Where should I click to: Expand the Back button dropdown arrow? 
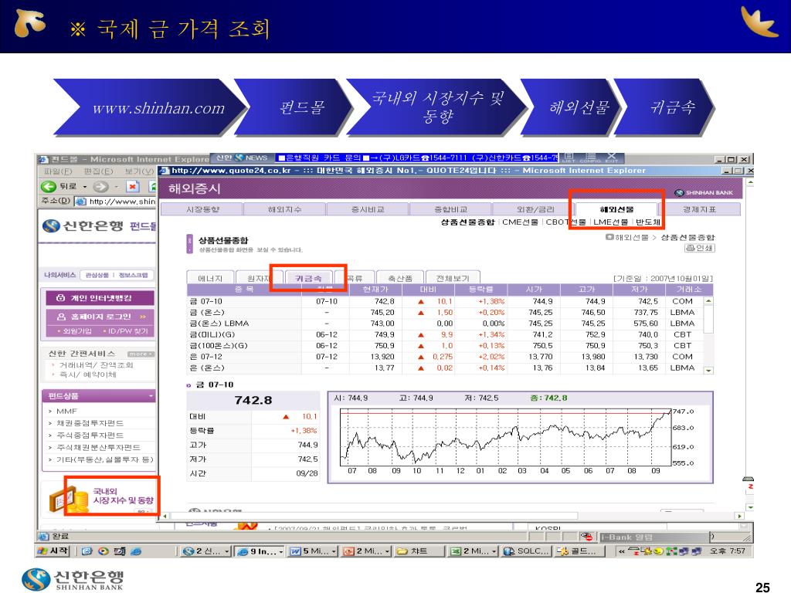click(x=83, y=186)
